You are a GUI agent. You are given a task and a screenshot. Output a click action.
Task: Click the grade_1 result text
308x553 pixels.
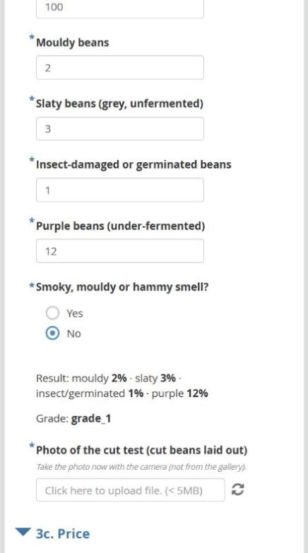91,419
